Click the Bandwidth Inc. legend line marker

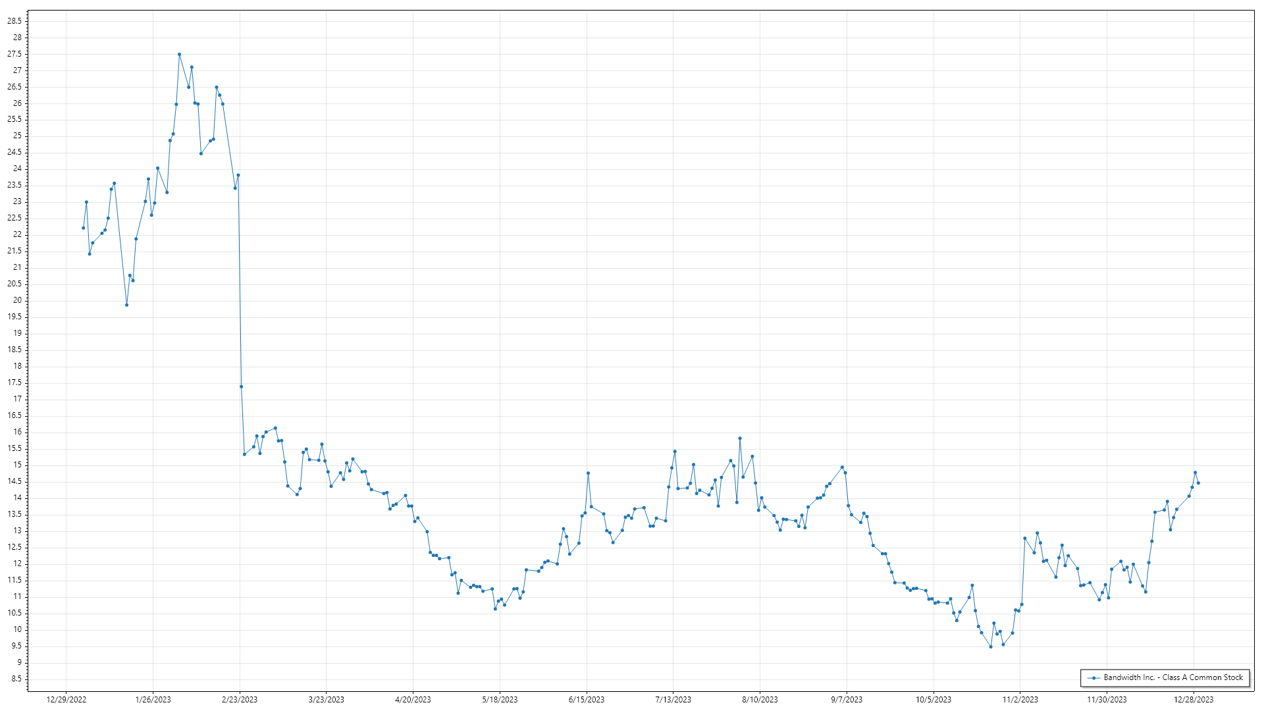pyautogui.click(x=1093, y=678)
